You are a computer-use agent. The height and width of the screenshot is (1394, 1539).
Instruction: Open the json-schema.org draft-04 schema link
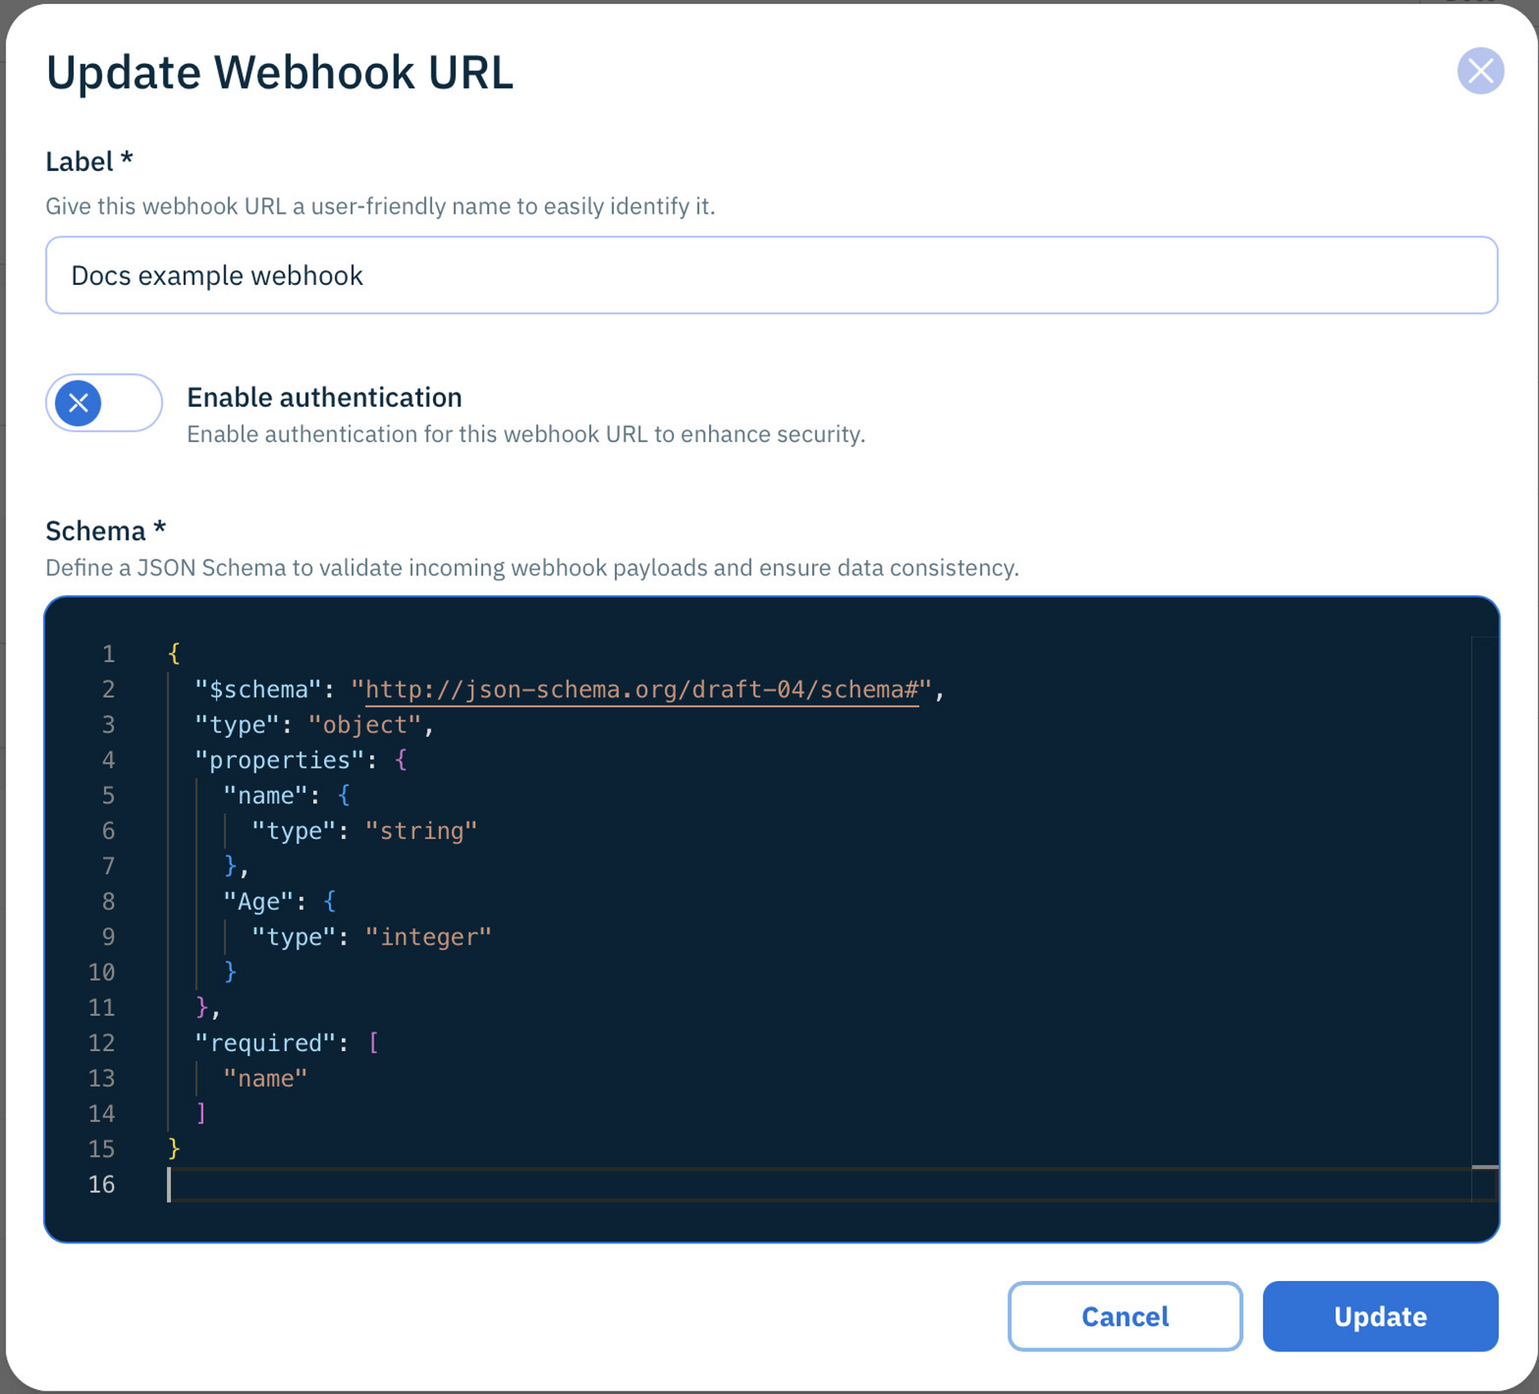click(643, 689)
